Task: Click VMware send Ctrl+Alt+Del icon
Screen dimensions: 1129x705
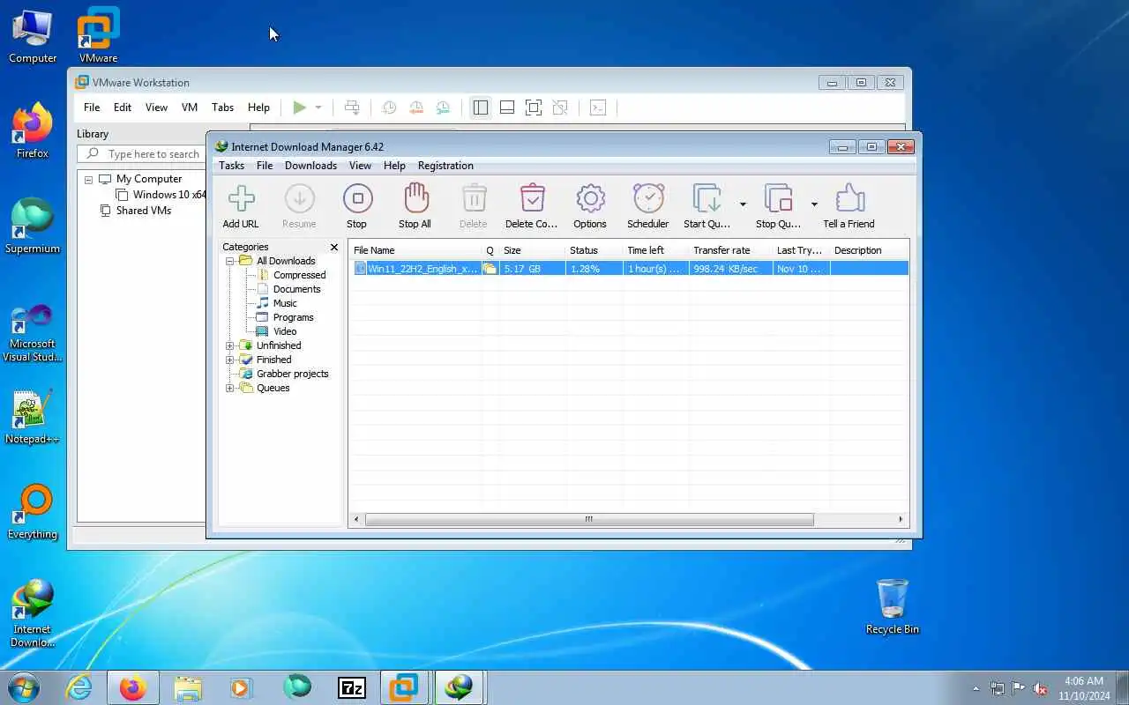Action: click(x=352, y=108)
